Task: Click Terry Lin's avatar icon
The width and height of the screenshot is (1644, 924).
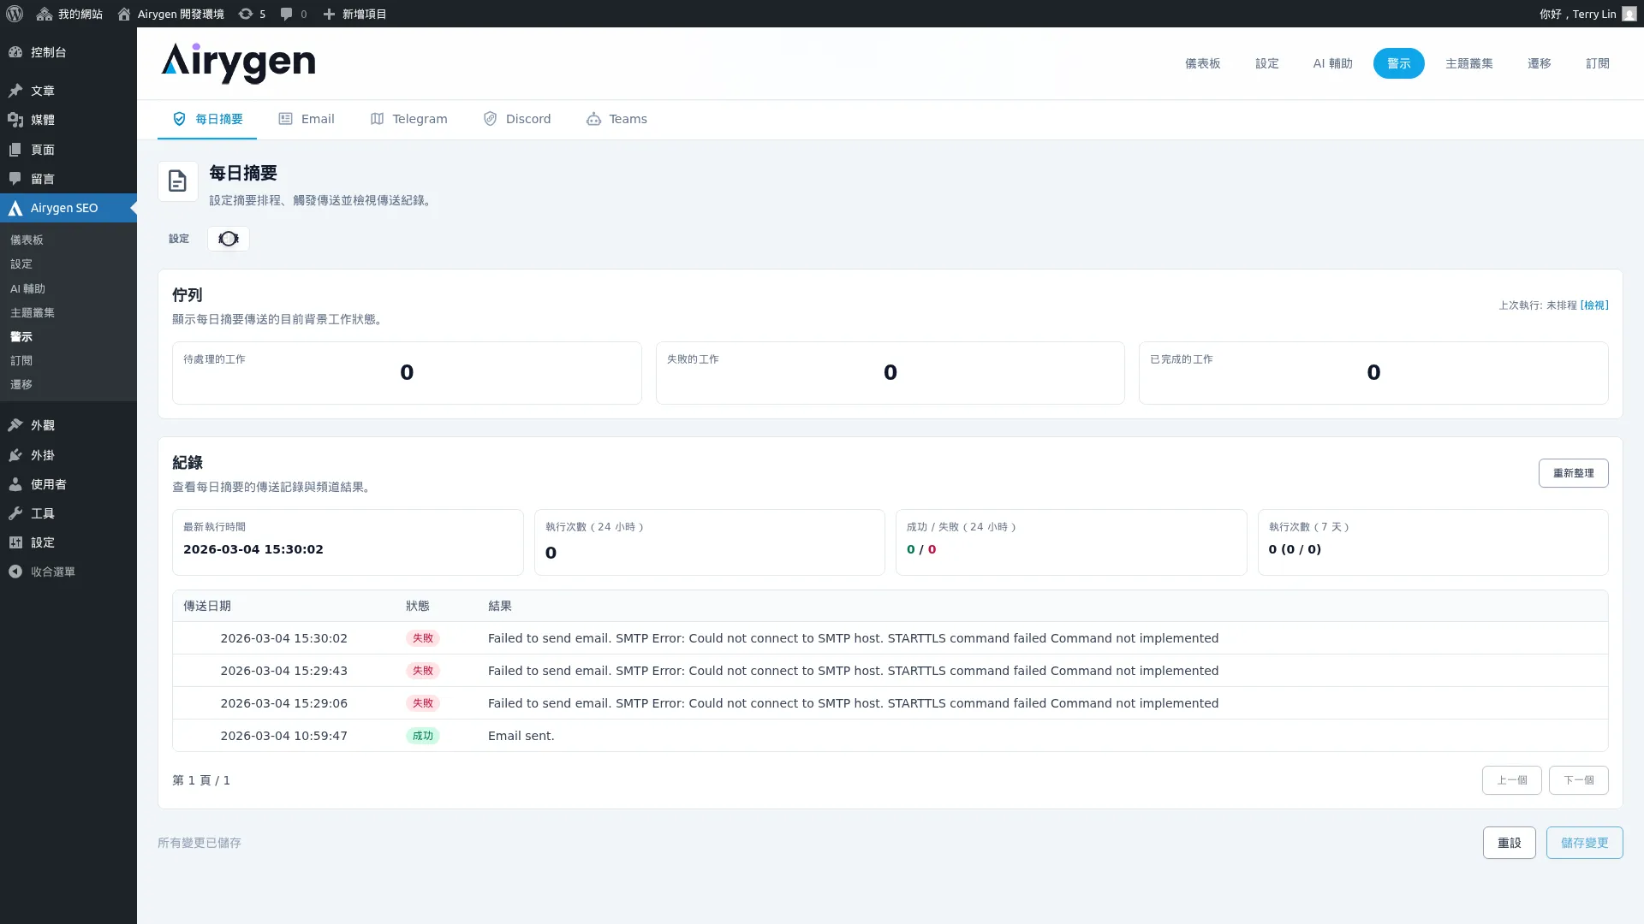Action: point(1629,14)
